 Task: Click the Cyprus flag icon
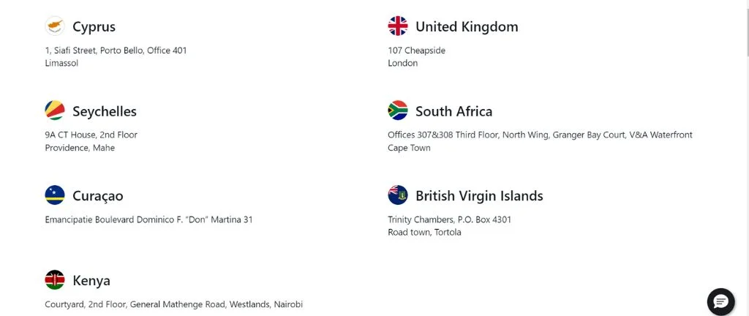click(x=55, y=26)
